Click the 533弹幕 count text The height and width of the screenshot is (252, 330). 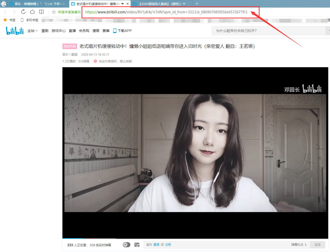(x=84, y=61)
